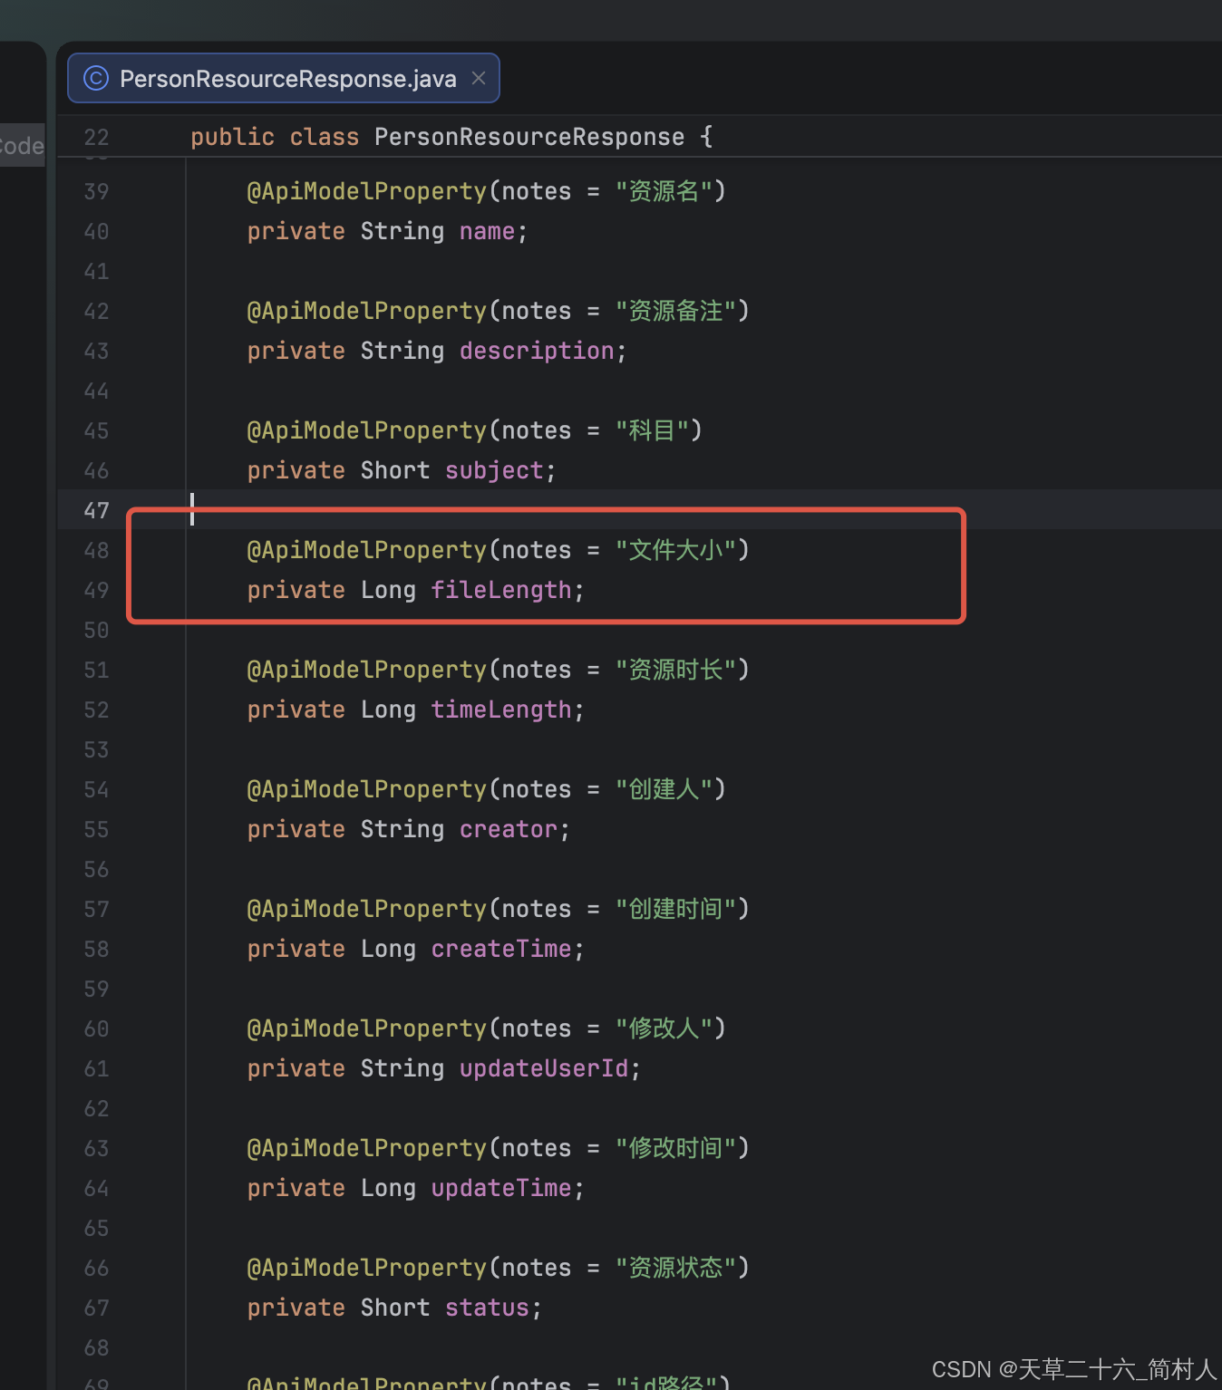Click 'private' keyword on line 52
Image resolution: width=1222 pixels, height=1390 pixels.
296,710
